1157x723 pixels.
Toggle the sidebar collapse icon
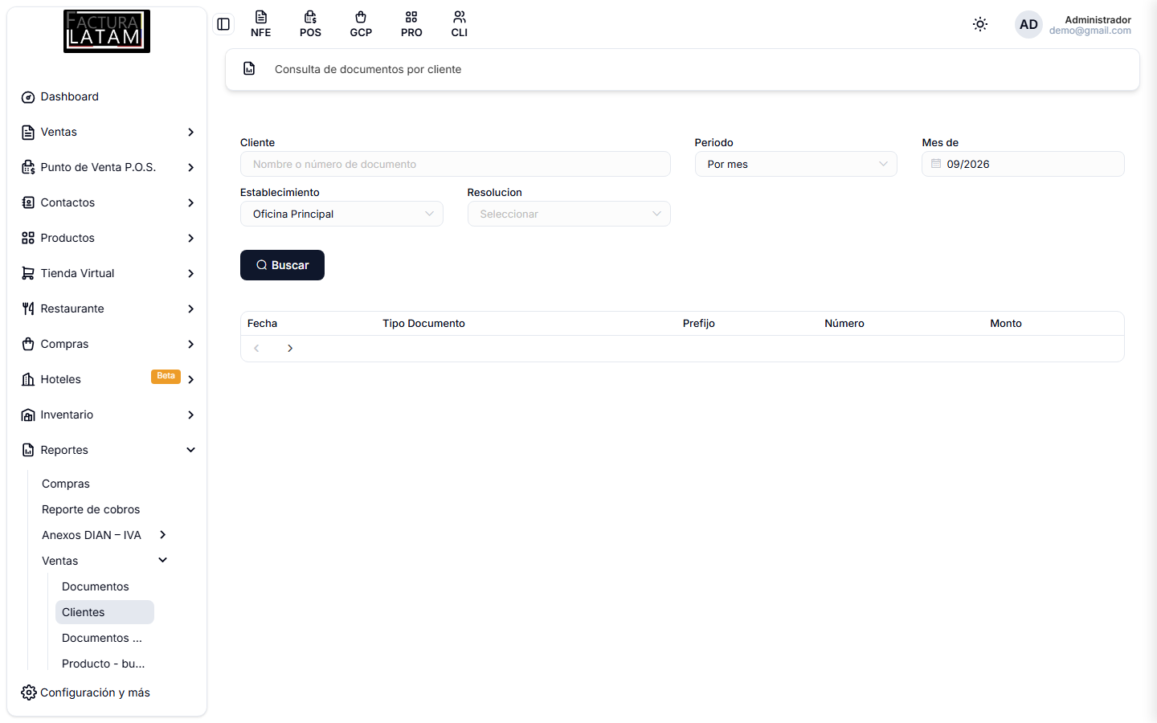pyautogui.click(x=223, y=24)
